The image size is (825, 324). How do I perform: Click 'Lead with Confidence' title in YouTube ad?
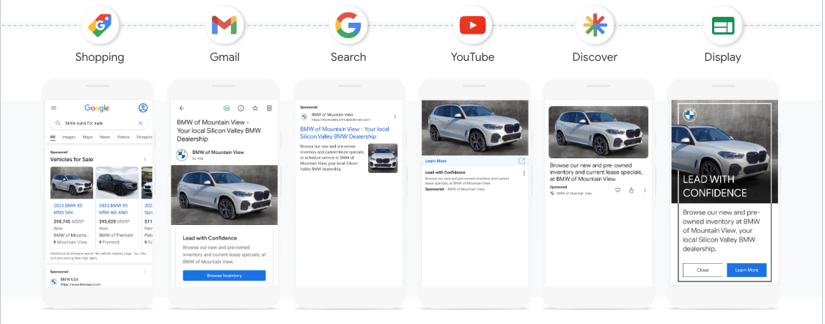point(445,172)
